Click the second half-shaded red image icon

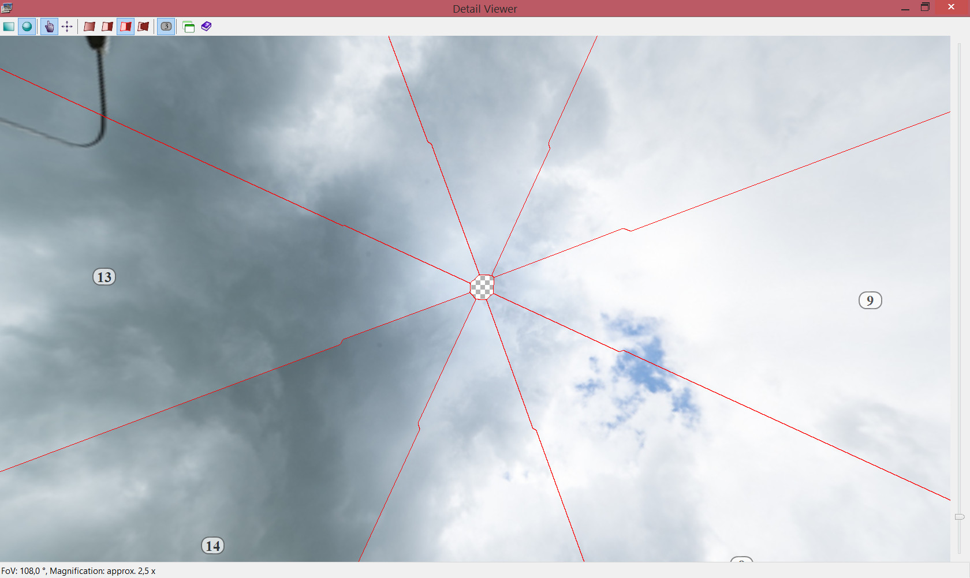coord(107,27)
